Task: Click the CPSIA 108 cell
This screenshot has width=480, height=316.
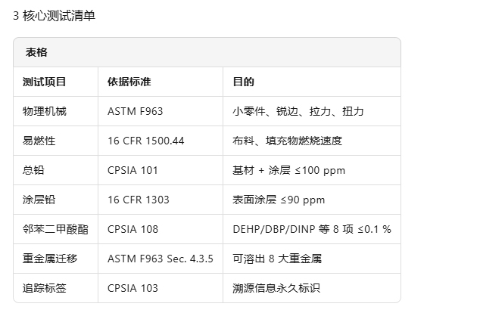Action: click(132, 229)
